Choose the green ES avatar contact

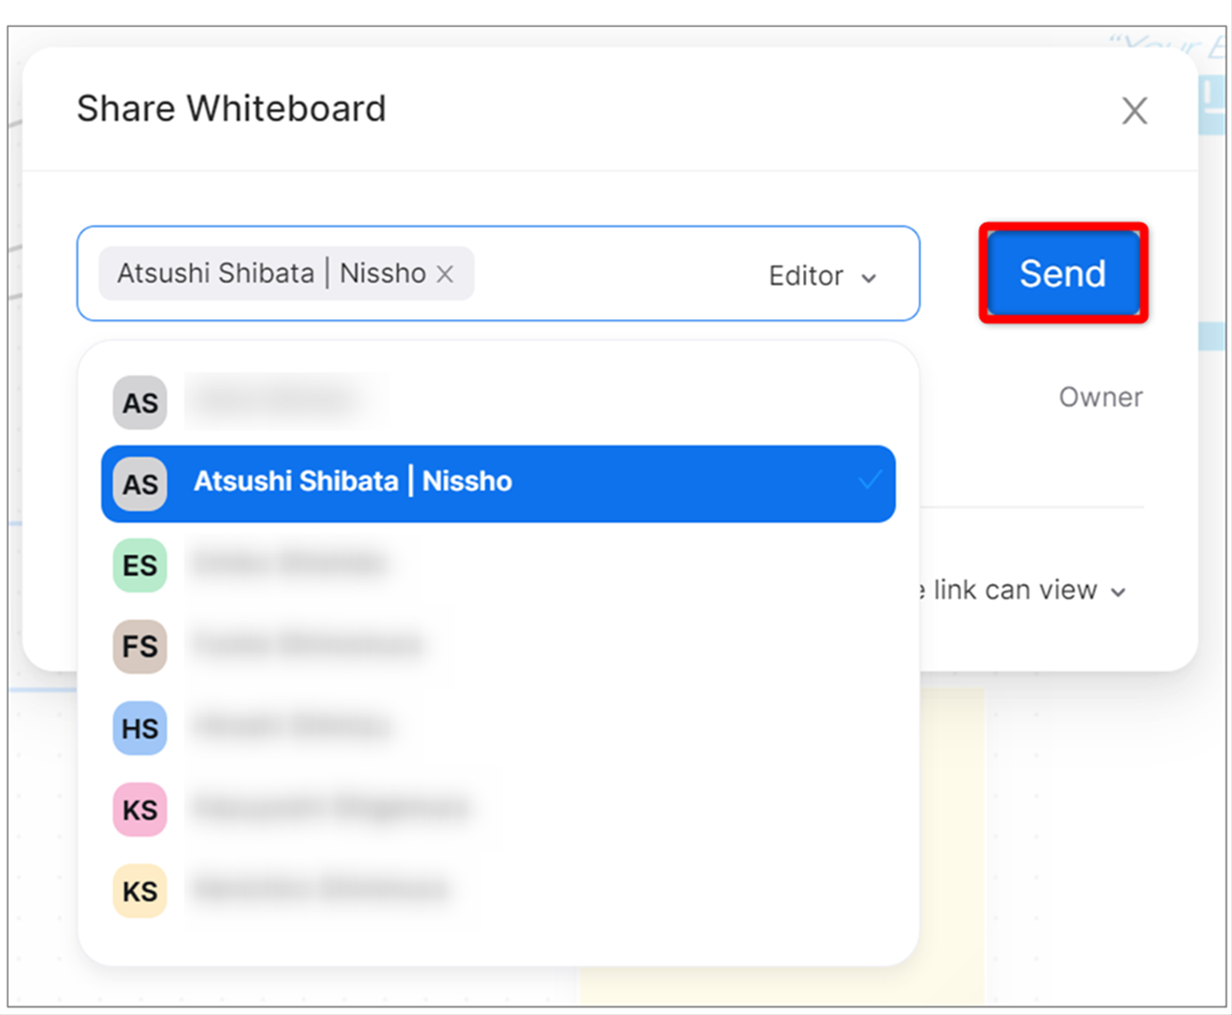click(x=498, y=565)
